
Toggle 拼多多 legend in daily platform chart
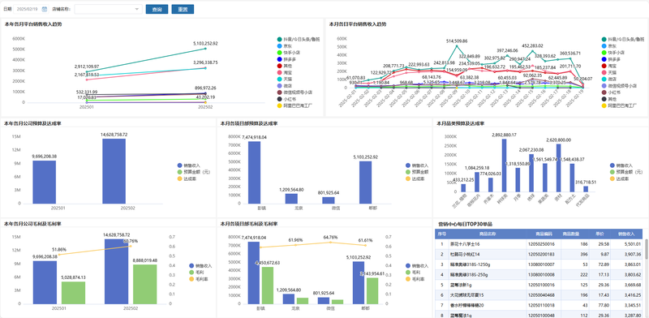(611, 59)
